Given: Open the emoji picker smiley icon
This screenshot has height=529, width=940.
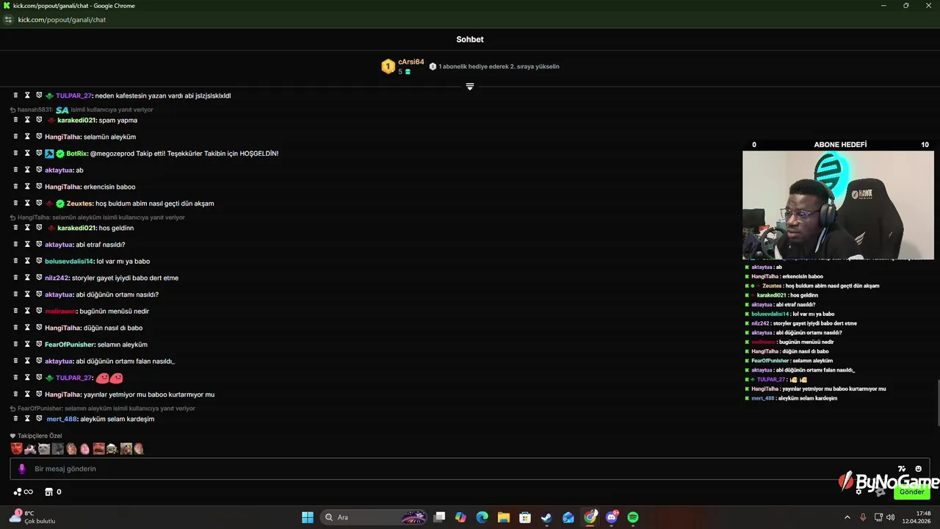Looking at the screenshot, I should tap(919, 469).
